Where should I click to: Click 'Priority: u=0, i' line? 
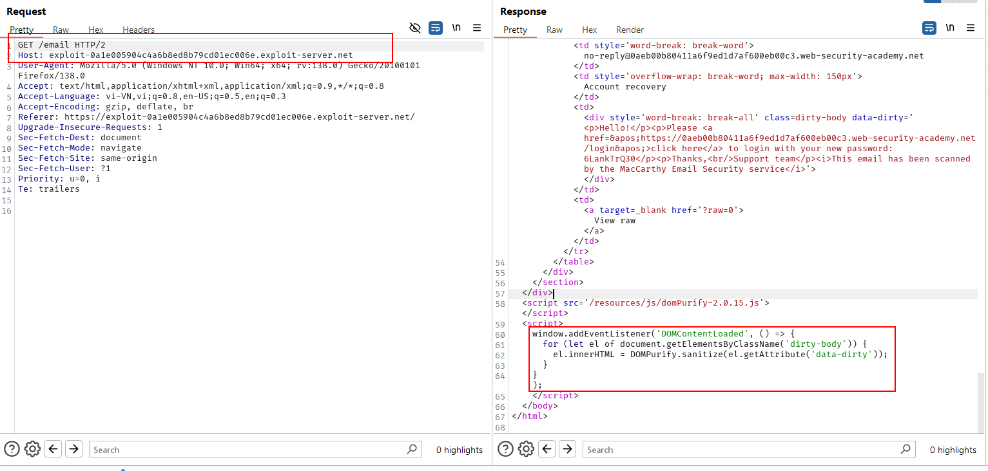point(59,179)
